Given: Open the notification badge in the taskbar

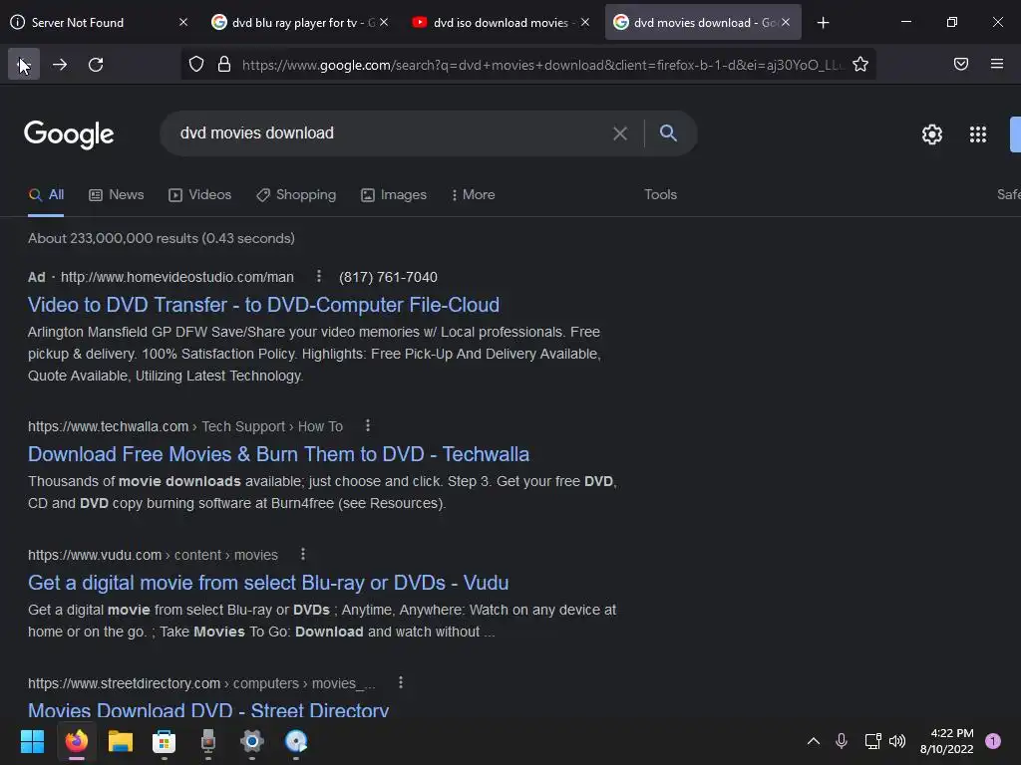Looking at the screenshot, I should click(992, 741).
